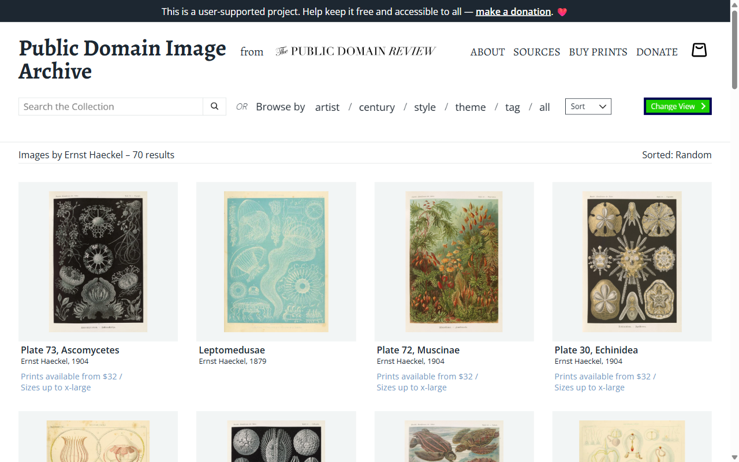
Task: Click the Leptomedusae title text
Action: (232, 350)
